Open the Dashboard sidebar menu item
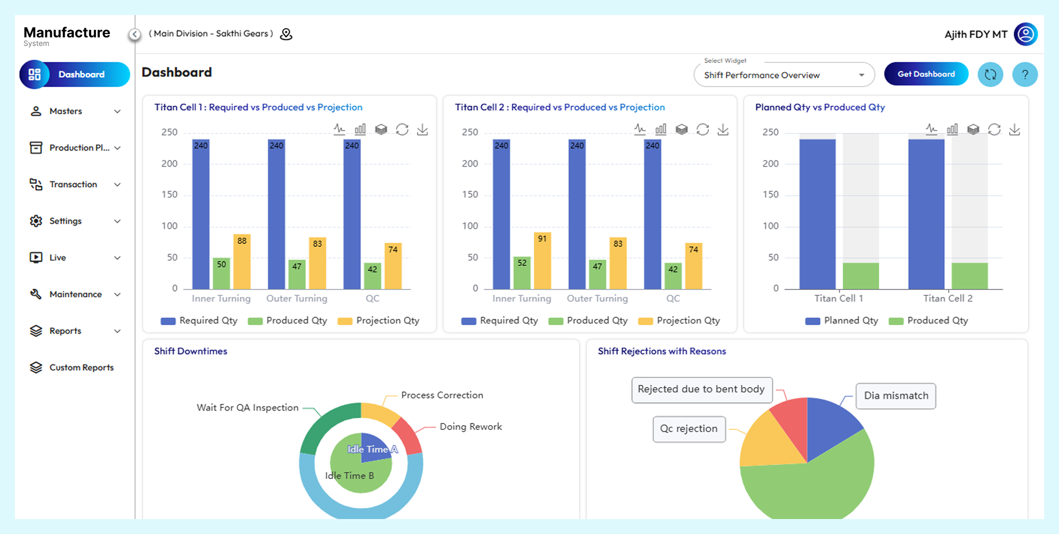This screenshot has width=1059, height=534. pos(75,74)
